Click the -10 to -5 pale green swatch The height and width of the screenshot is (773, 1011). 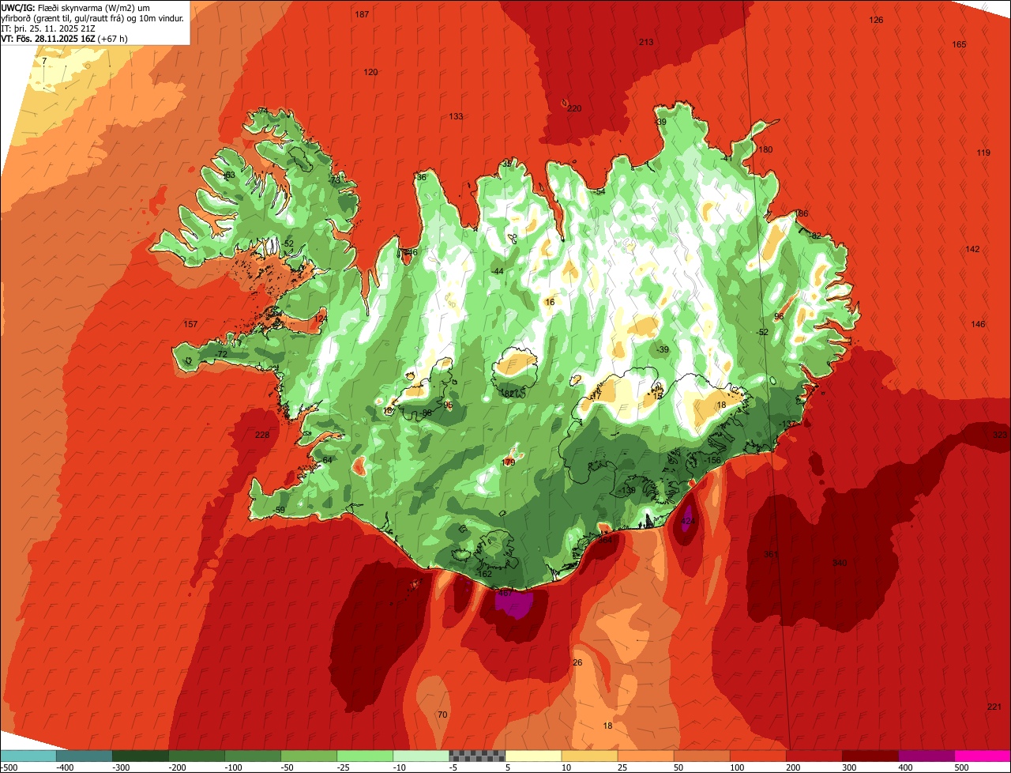coord(420,756)
